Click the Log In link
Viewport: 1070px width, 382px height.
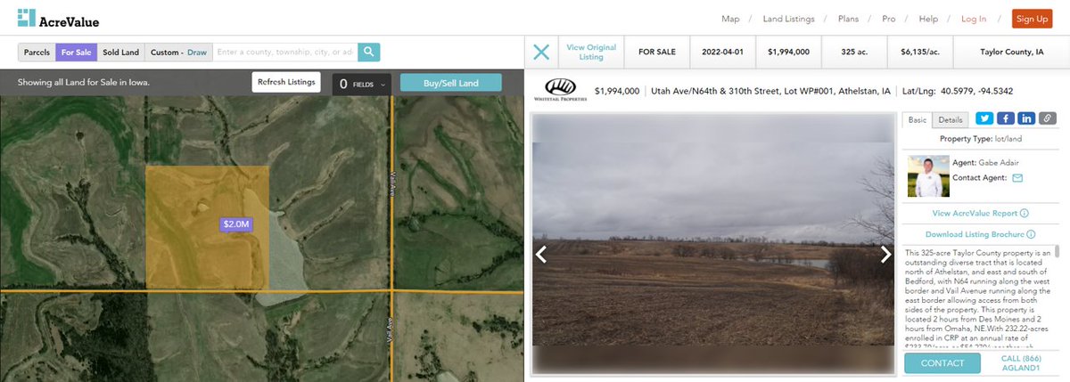974,19
